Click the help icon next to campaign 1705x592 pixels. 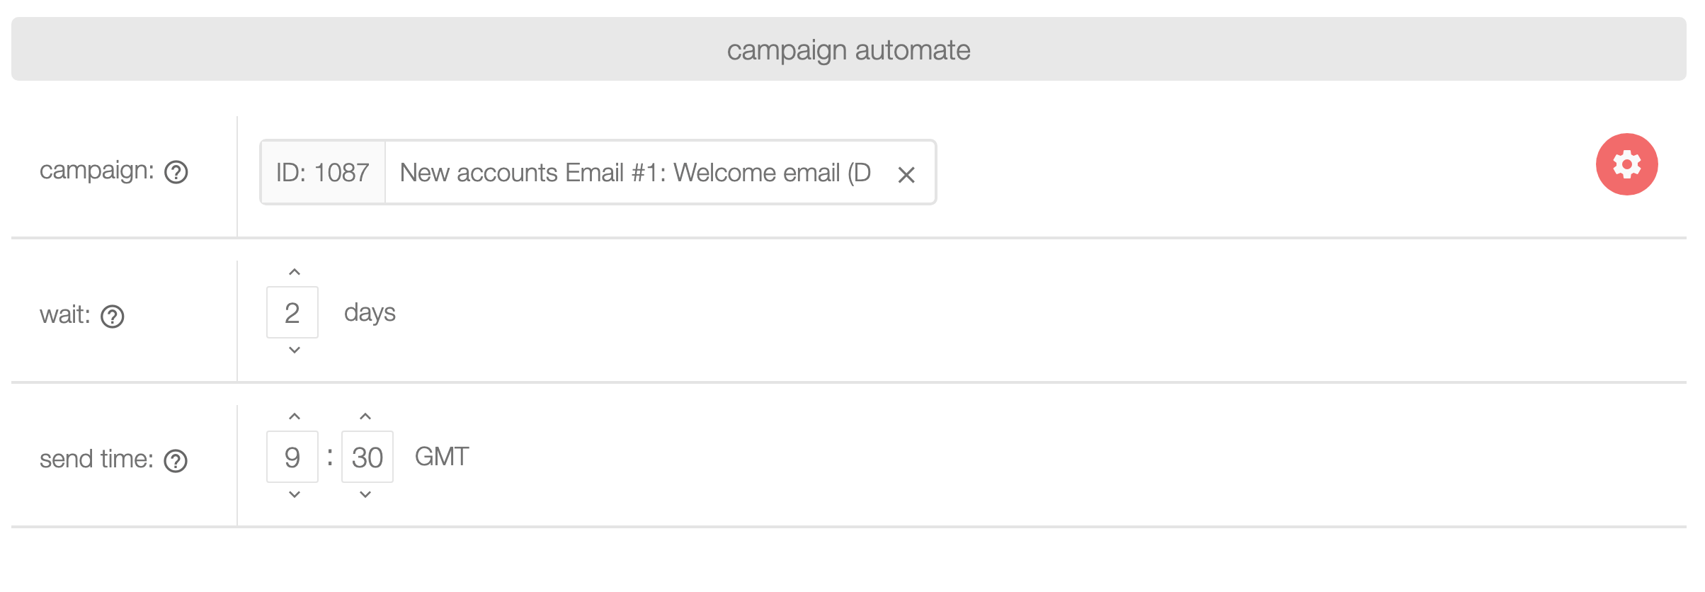tap(176, 172)
